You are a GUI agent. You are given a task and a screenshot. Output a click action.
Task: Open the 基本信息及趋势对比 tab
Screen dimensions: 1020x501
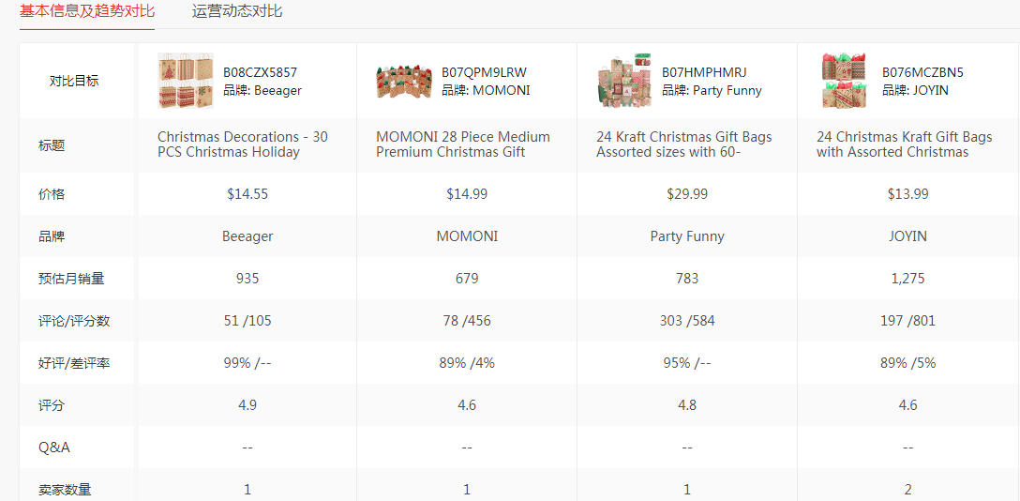point(87,11)
